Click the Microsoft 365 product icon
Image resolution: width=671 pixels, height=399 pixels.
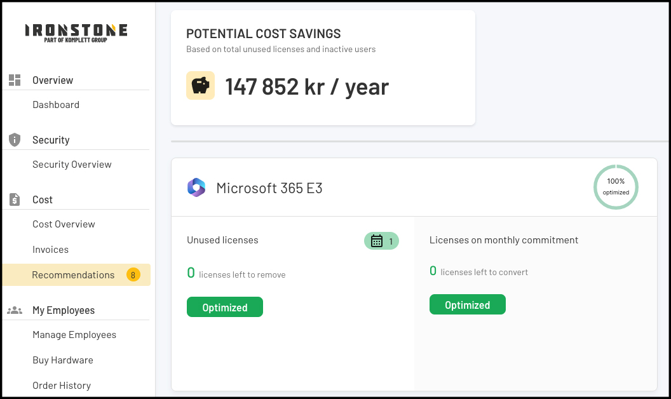click(x=196, y=187)
